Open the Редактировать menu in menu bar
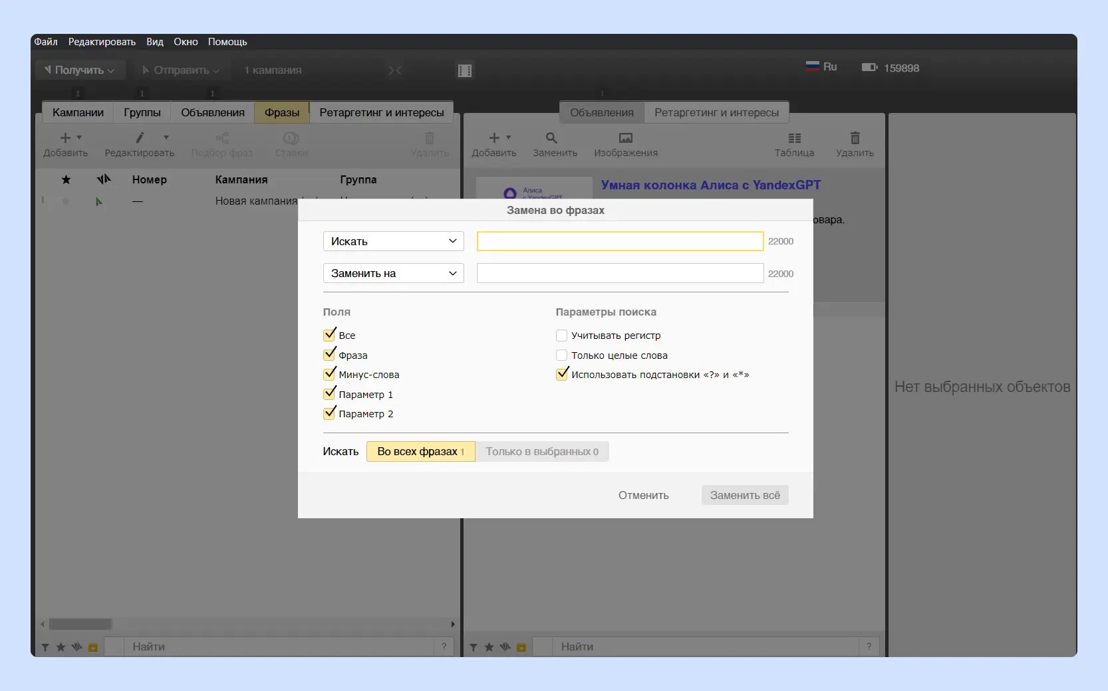 tap(102, 42)
